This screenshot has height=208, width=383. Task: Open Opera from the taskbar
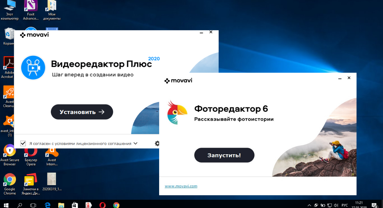[102, 205]
